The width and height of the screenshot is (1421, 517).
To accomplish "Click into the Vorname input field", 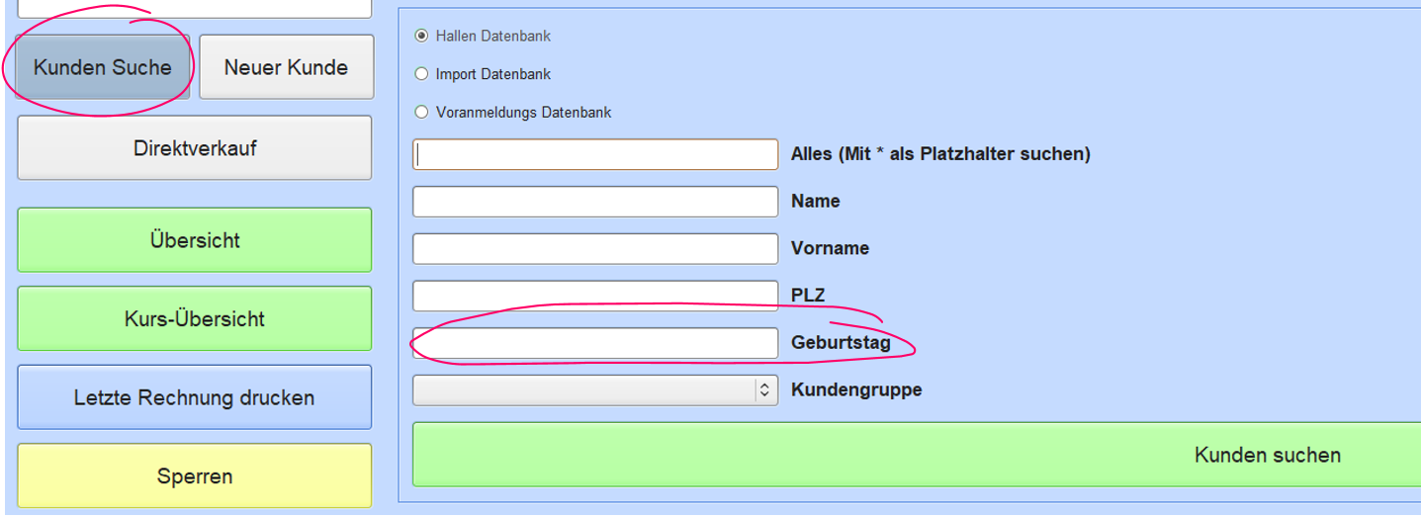I will click(595, 248).
